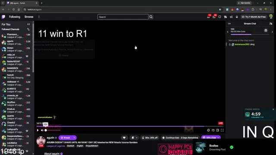This screenshot has height=155, width=276.
Task: Open video player settings gear
Action: click(x=208, y=130)
